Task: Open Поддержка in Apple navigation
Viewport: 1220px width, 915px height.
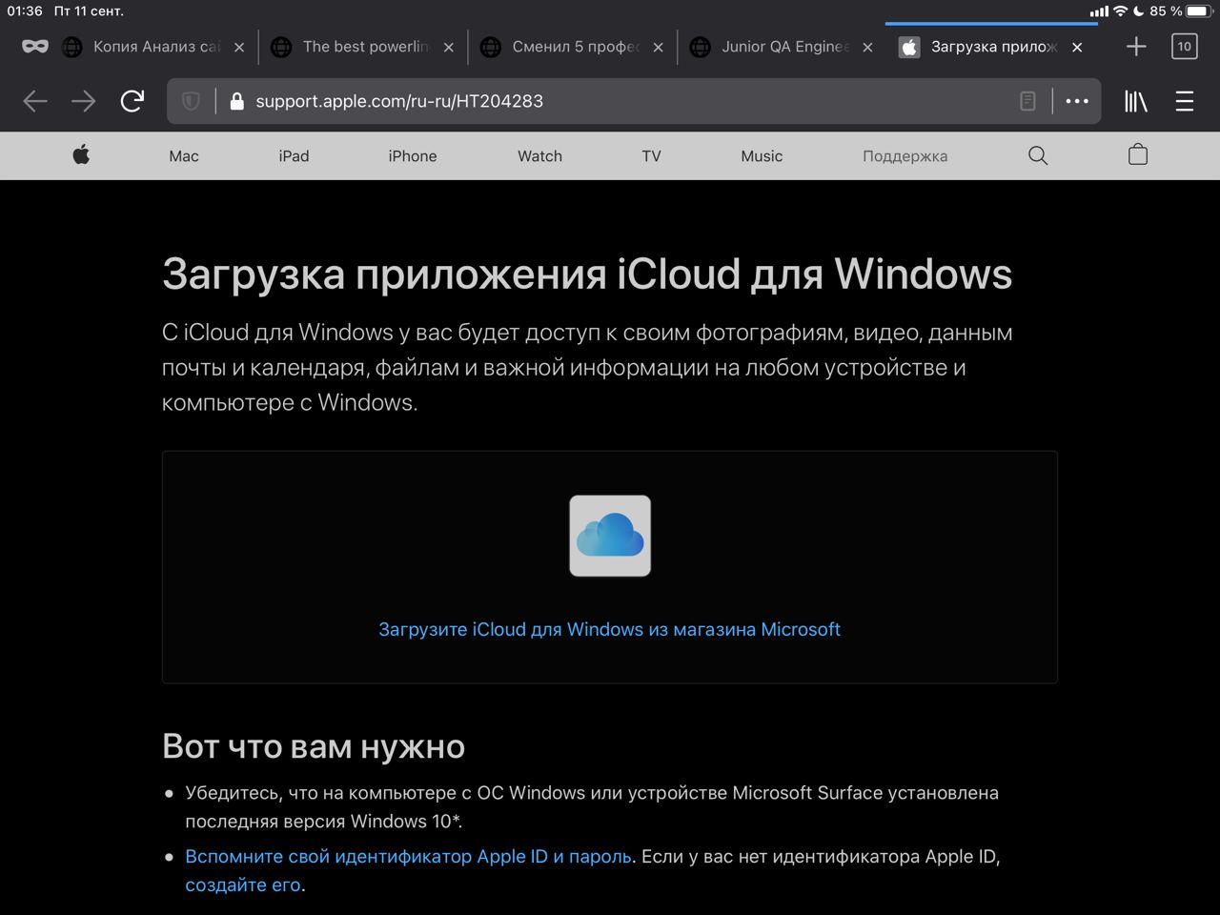Action: 905,156
